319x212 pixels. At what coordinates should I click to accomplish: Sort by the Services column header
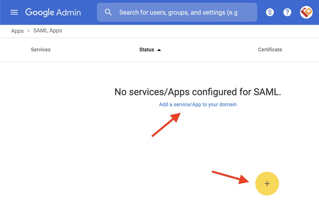41,50
